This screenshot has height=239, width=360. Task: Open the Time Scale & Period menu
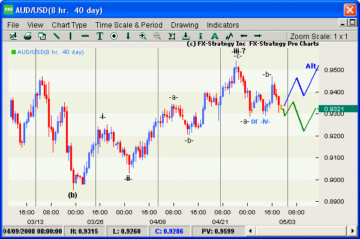coord(129,25)
